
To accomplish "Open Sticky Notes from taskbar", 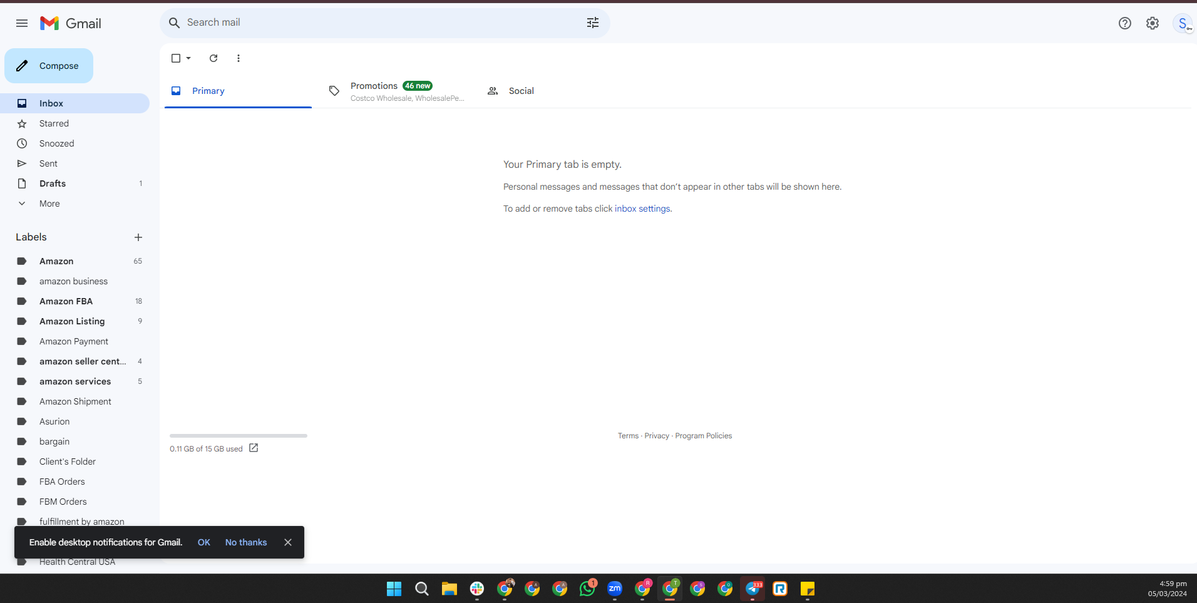I will click(x=808, y=589).
